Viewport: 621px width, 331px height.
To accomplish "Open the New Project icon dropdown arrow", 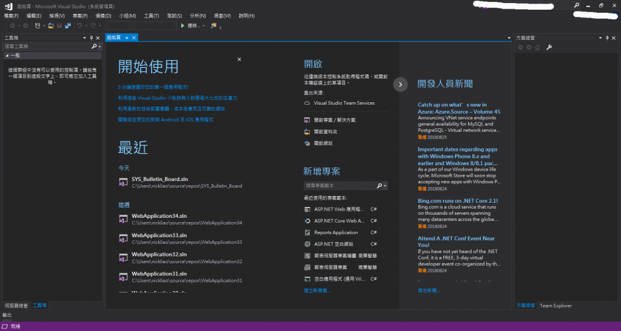I will [x=44, y=25].
